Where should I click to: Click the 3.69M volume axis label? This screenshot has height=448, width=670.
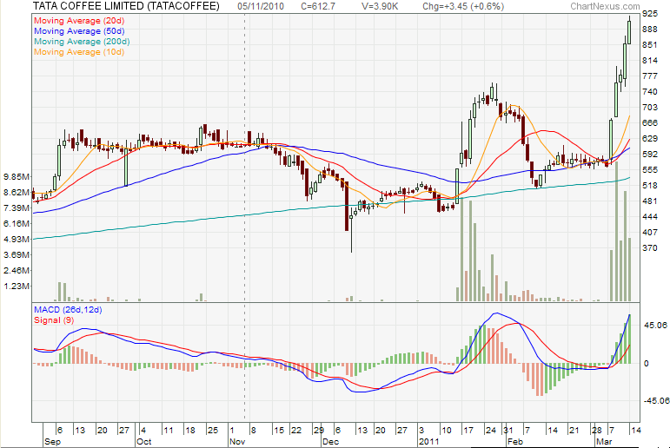pyautogui.click(x=17, y=254)
